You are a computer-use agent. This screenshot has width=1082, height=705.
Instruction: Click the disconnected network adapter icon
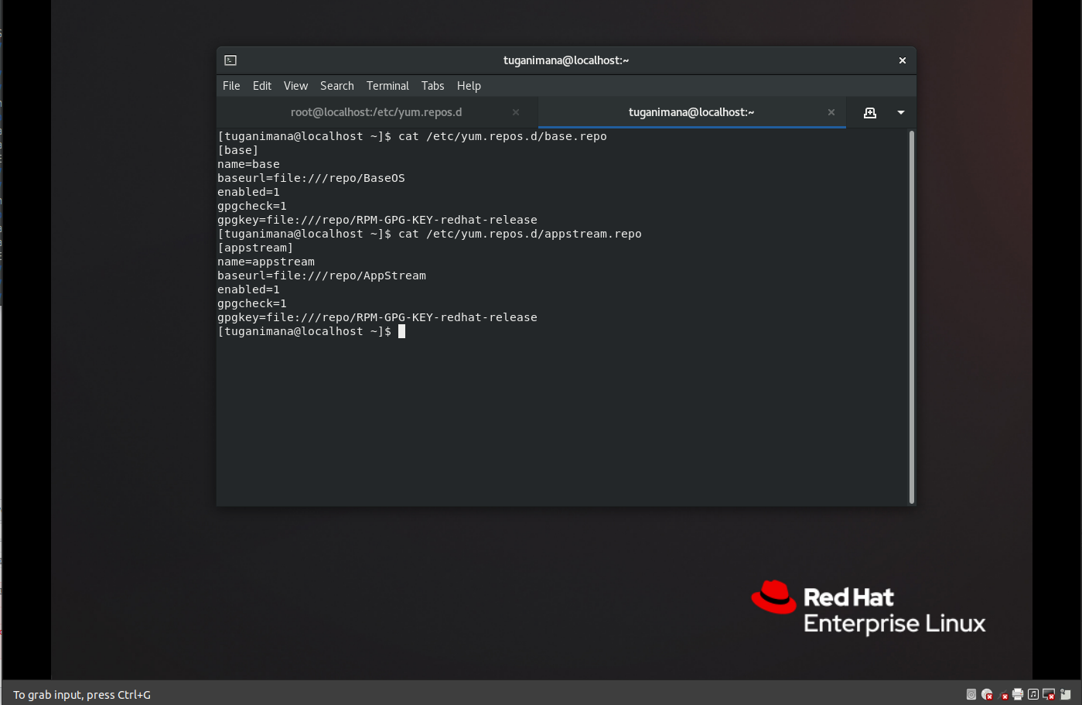click(x=1003, y=695)
